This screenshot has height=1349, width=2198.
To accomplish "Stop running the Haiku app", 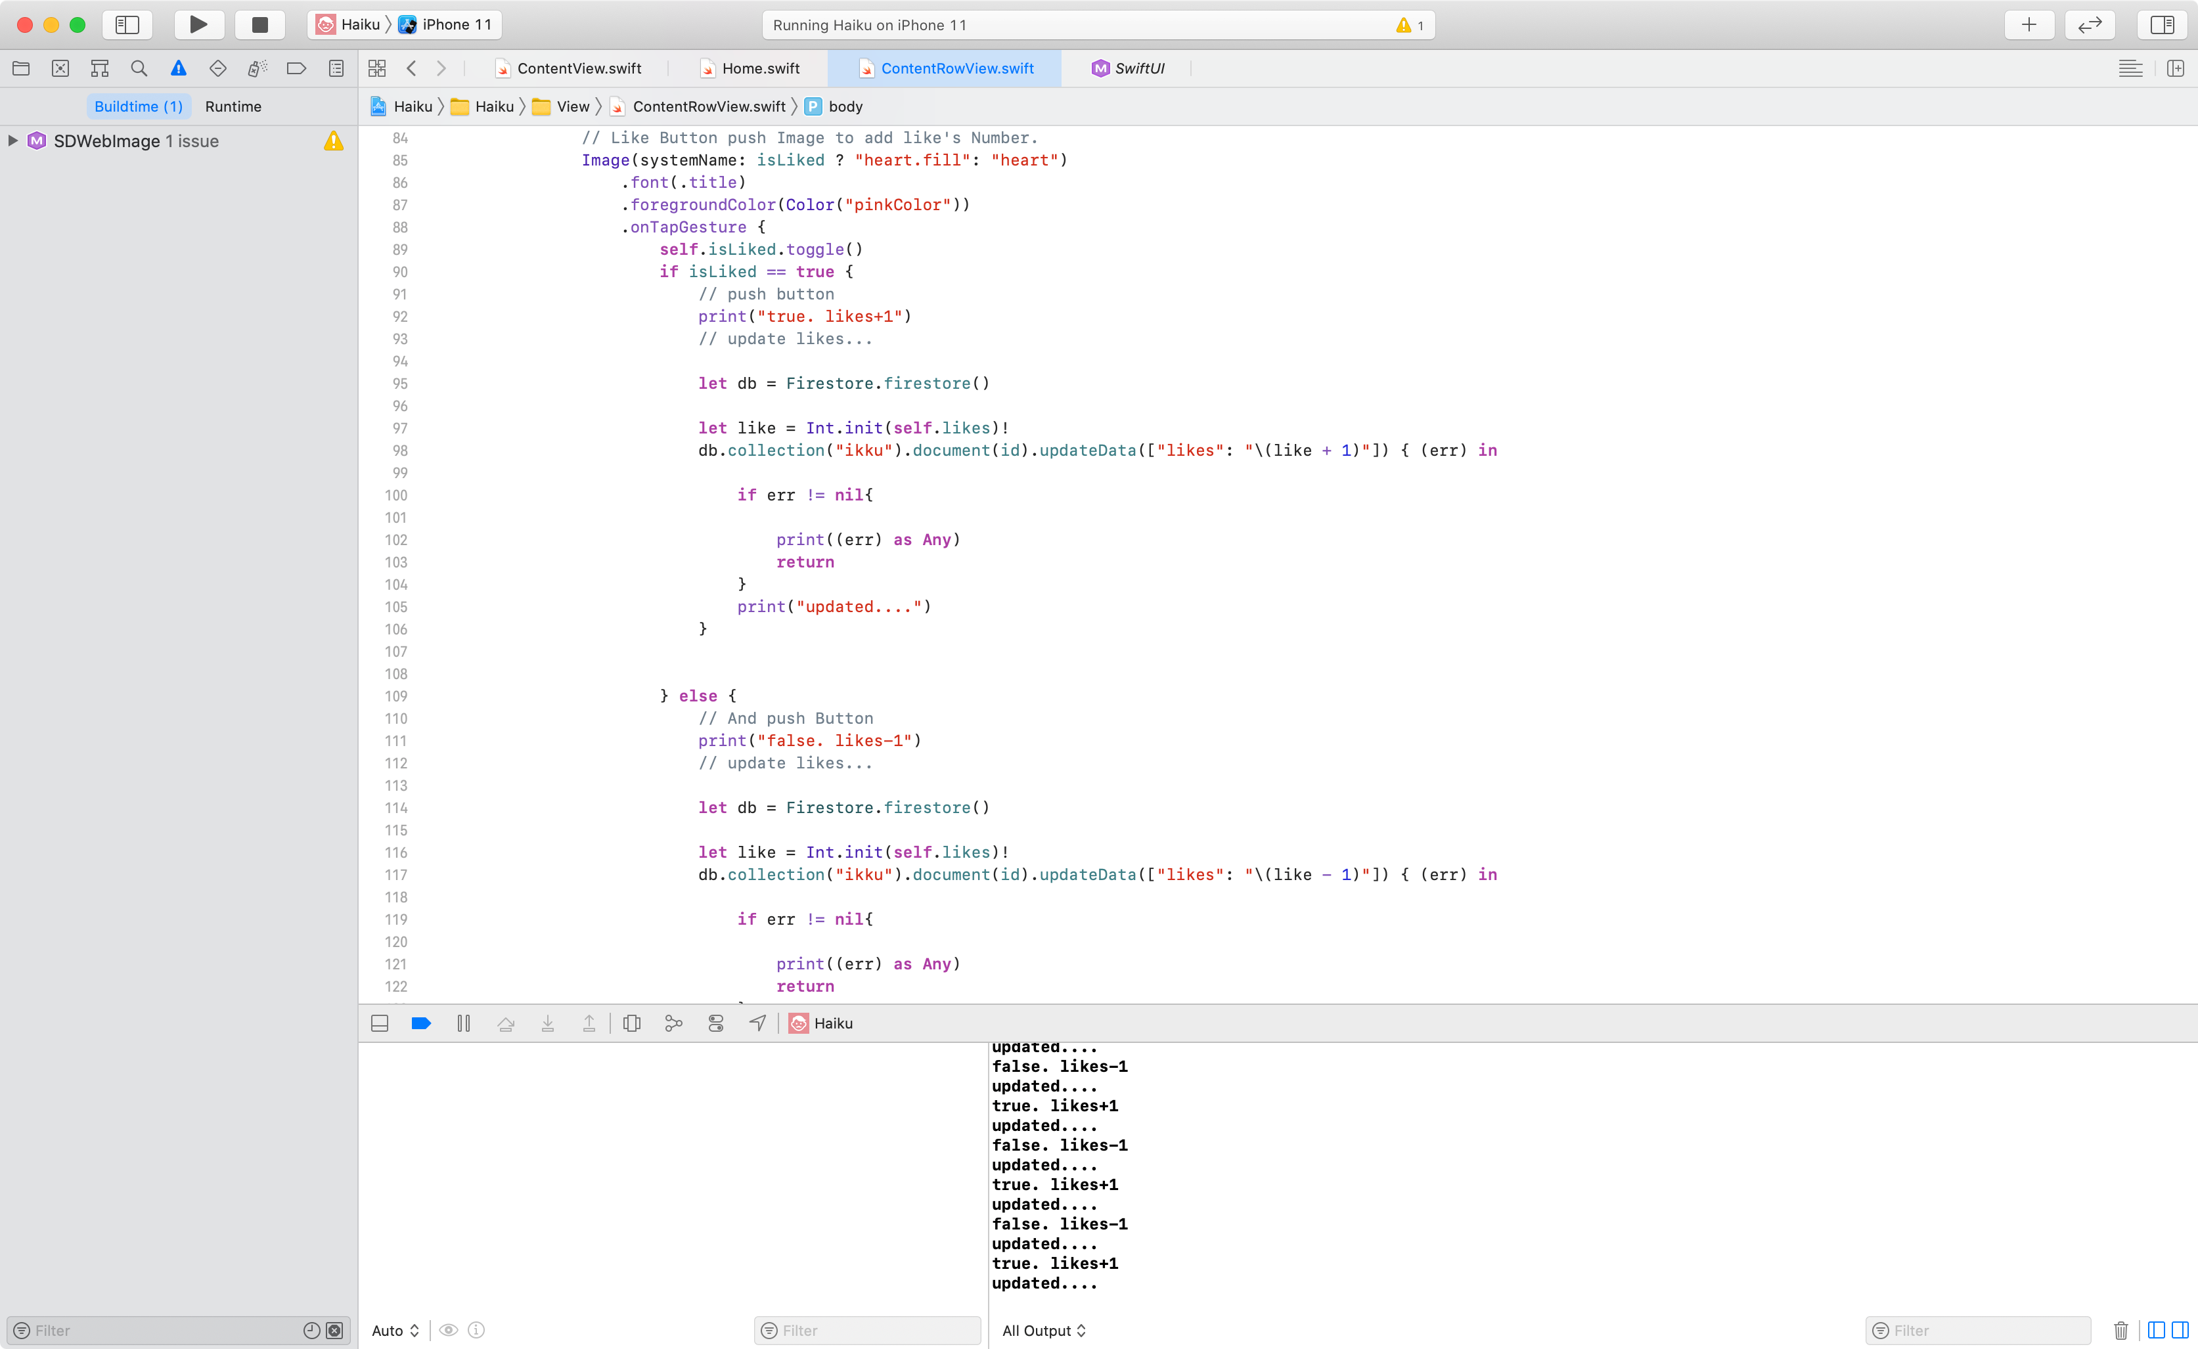I will (259, 25).
